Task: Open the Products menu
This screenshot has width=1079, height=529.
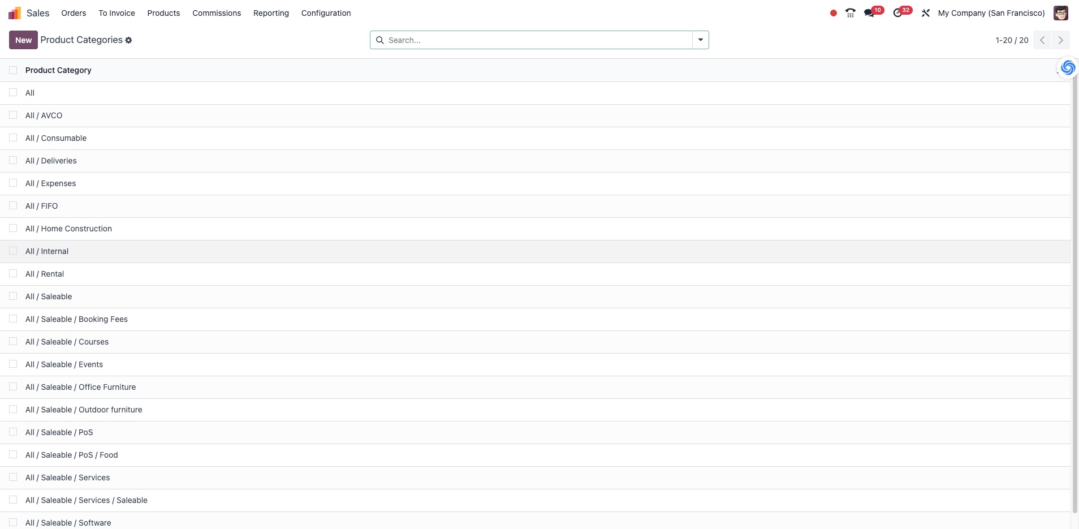Action: (163, 13)
